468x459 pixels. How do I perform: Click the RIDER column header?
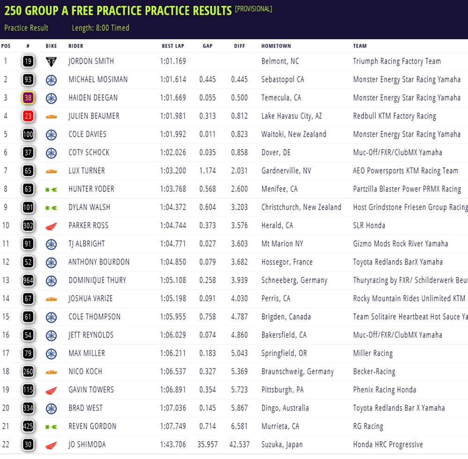(76, 46)
